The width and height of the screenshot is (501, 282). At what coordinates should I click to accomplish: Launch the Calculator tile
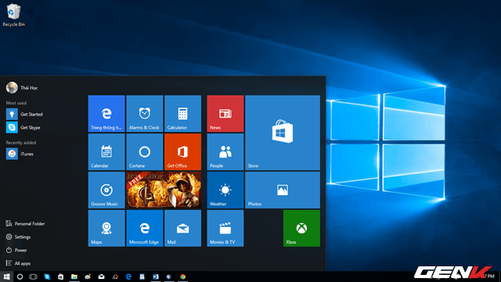182,114
